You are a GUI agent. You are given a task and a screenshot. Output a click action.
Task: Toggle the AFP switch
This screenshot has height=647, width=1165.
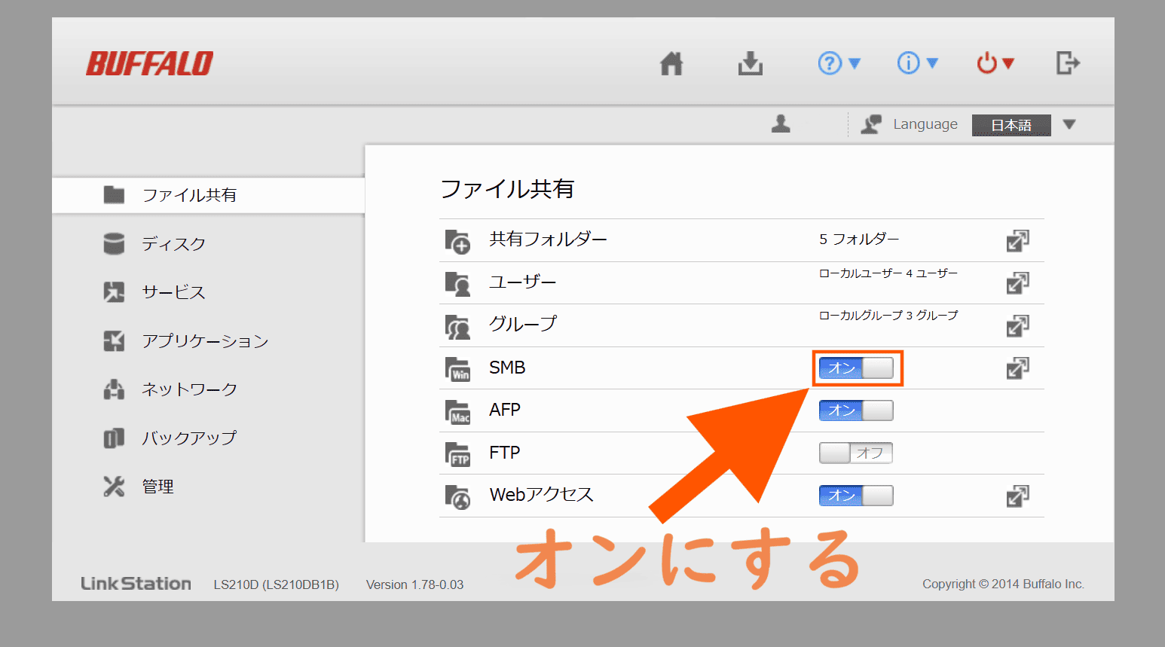pos(856,410)
